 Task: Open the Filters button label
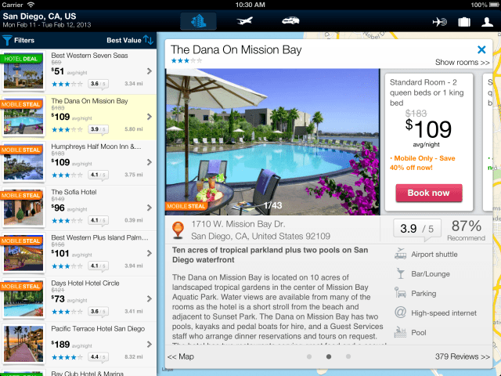[24, 40]
